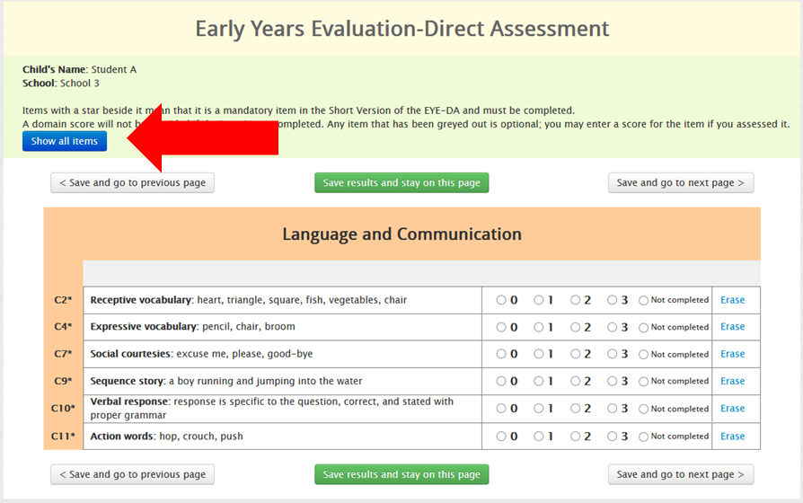Screen dimensions: 803x503
Task: Mark Action words as Not completed
Action: point(643,437)
